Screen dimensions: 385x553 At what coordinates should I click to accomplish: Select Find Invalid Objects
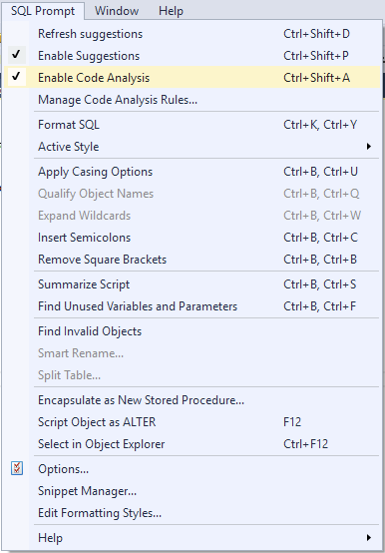click(192, 331)
